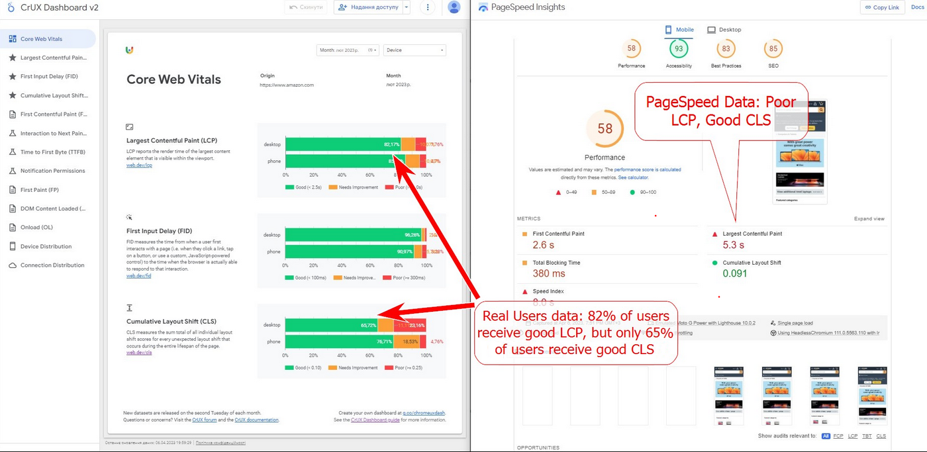The height and width of the screenshot is (452, 927).
Task: Click the Core Web Vitals dashboard icon
Action: pyautogui.click(x=13, y=39)
